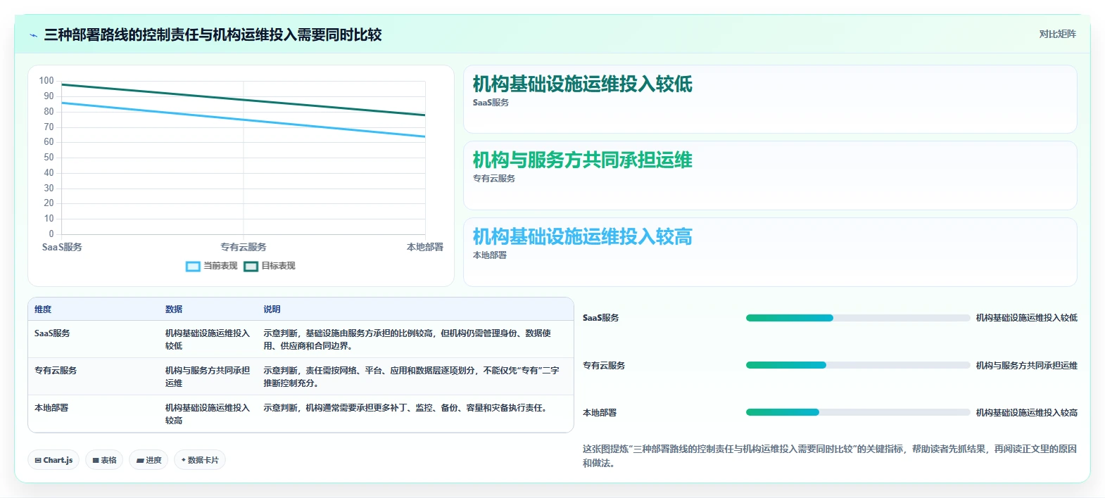The image size is (1105, 498).
Task: Click the SaaS row description starting 示意判断，基础设施
Action: (x=407, y=340)
